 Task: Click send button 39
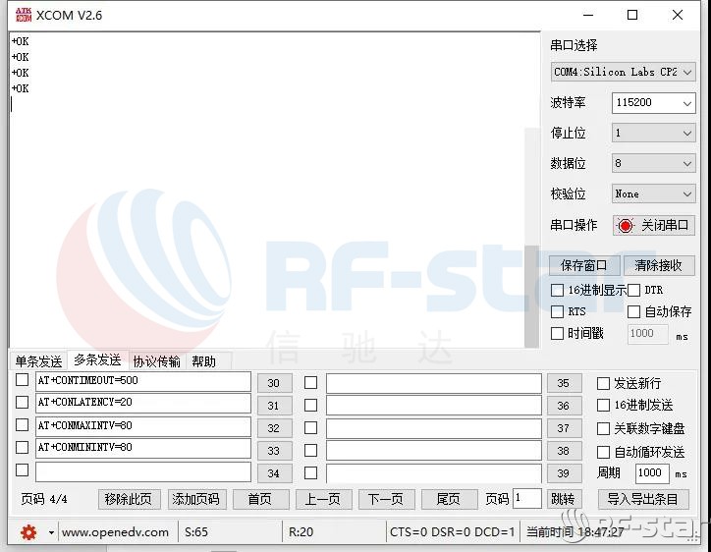click(564, 473)
